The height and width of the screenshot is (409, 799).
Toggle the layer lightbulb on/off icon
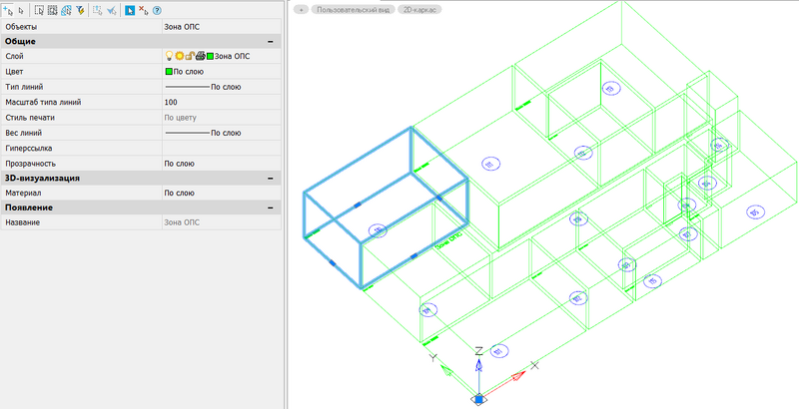(169, 56)
